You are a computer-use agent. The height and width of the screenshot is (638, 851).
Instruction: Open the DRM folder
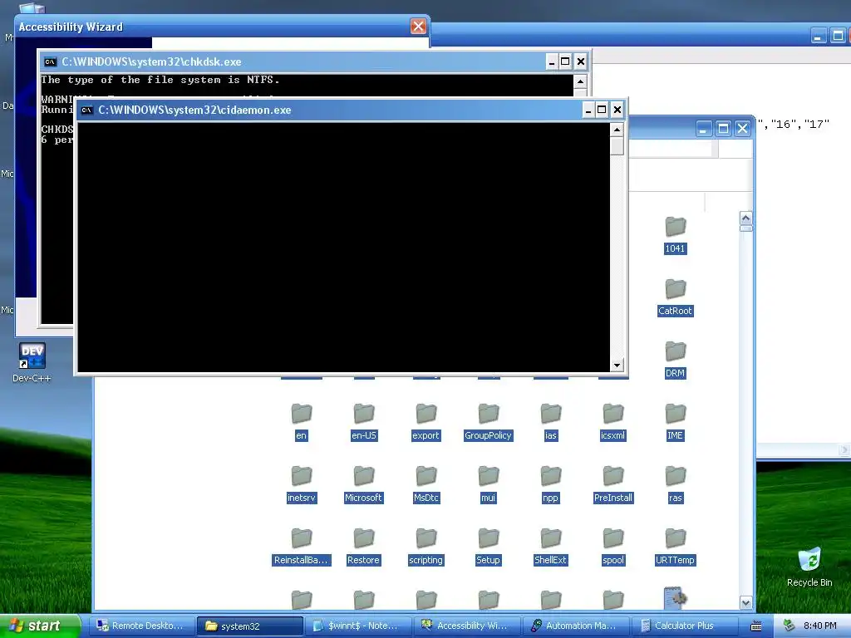(x=675, y=361)
